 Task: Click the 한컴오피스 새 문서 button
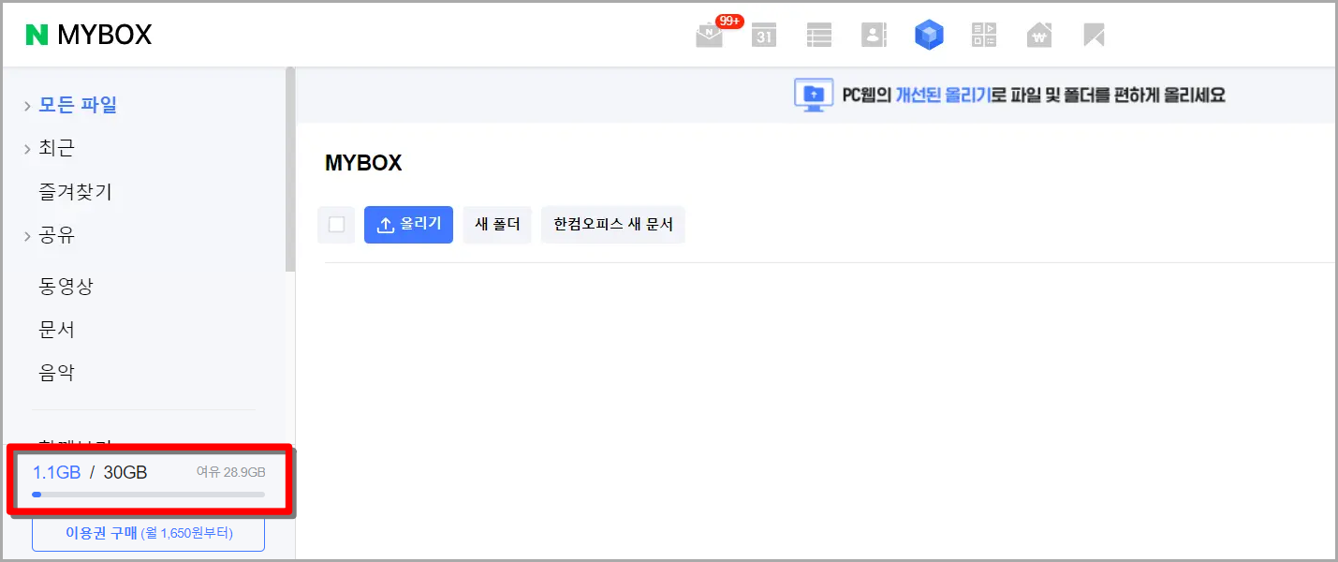(x=613, y=225)
